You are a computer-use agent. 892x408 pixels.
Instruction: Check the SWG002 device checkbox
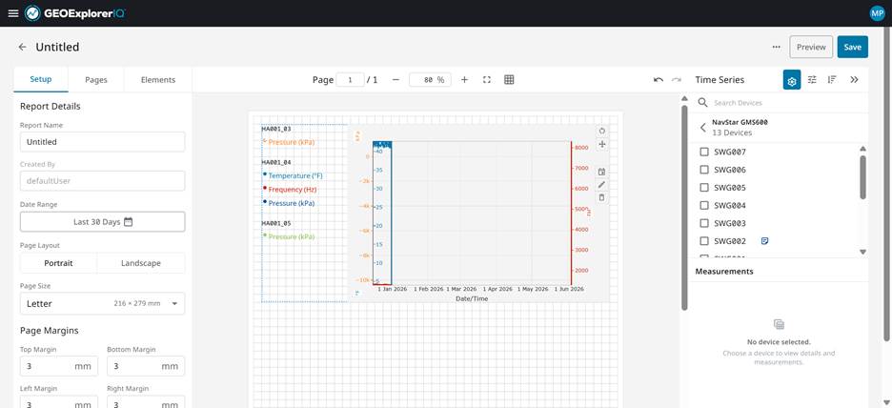[704, 241]
